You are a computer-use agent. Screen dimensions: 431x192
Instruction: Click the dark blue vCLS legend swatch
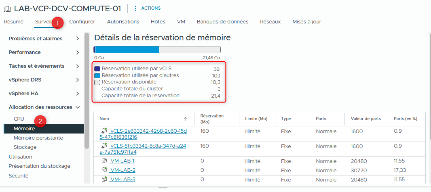97,69
